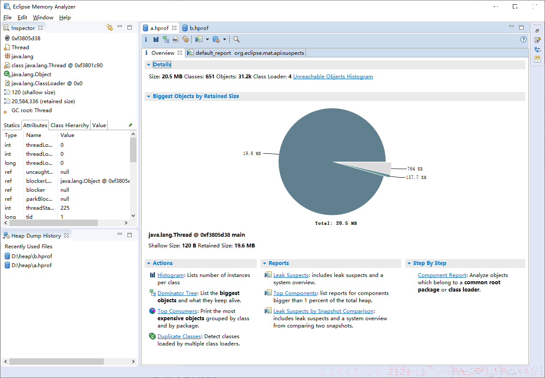Open the OQL query editor icon

click(176, 39)
